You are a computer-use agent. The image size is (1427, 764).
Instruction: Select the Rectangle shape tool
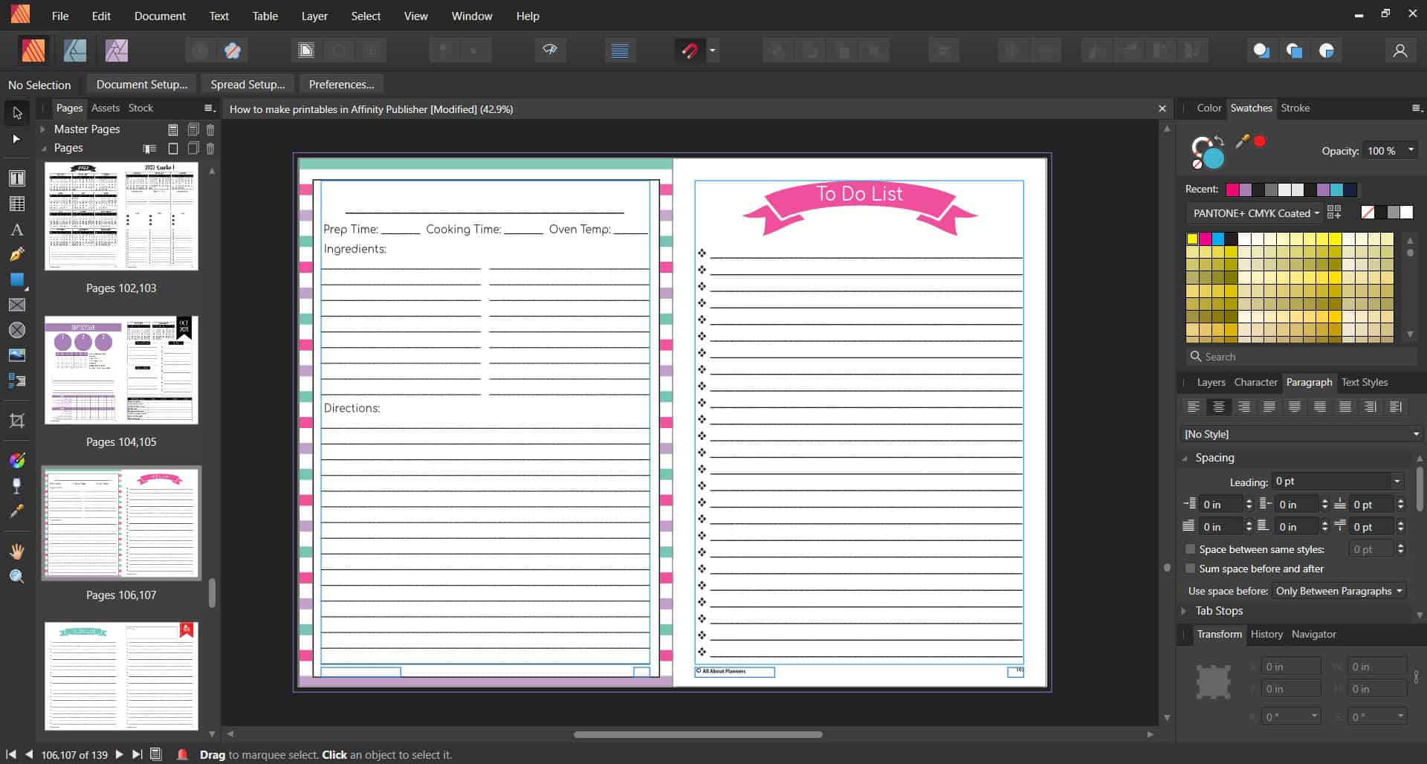coord(16,280)
